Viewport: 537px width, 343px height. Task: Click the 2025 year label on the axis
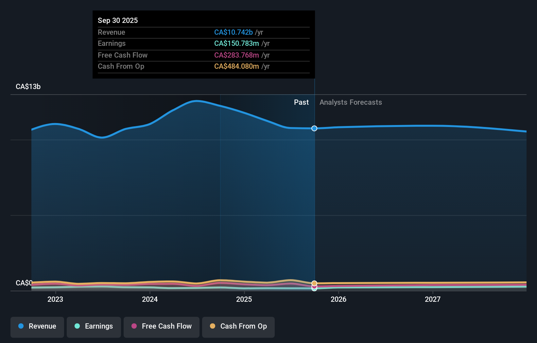point(244,299)
